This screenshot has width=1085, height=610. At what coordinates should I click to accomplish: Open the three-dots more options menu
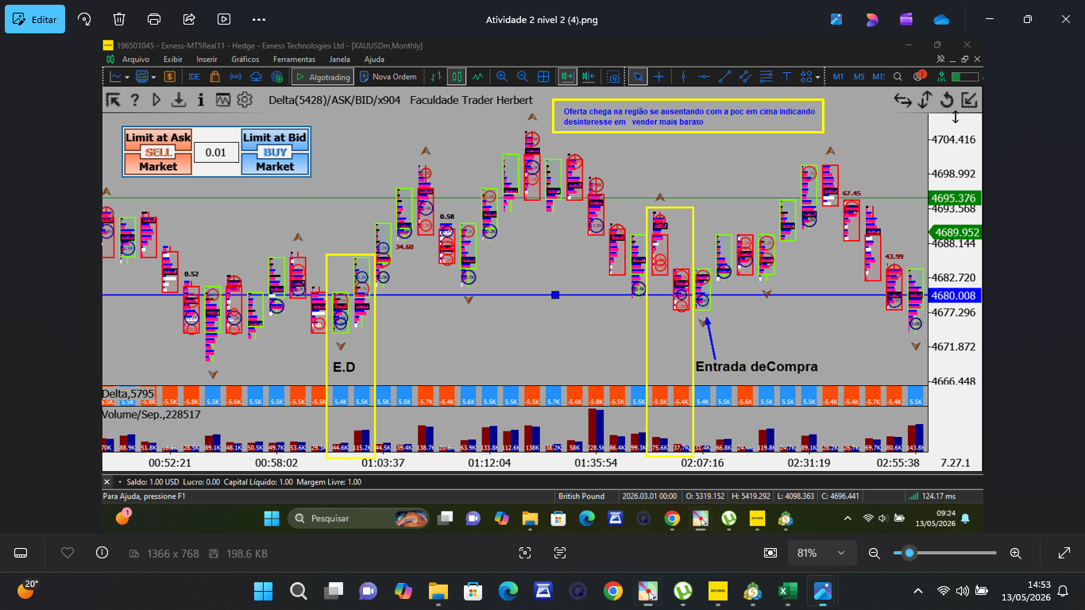(259, 19)
